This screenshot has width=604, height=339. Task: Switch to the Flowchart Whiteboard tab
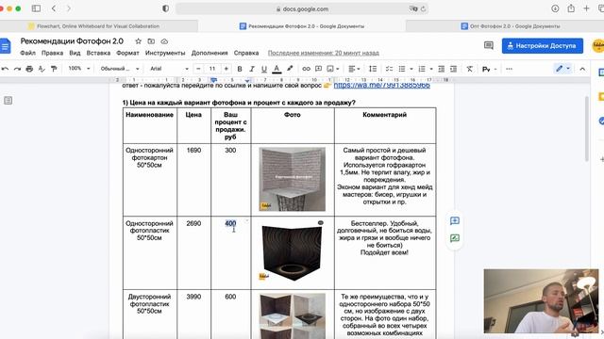(98, 26)
